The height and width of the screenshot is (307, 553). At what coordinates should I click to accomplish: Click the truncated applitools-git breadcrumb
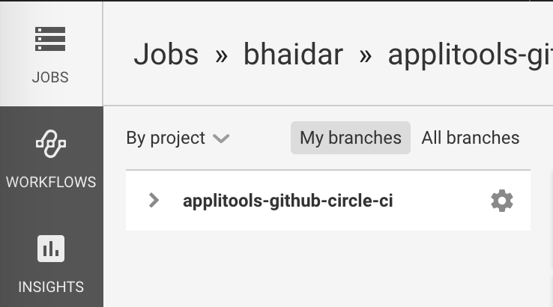(x=470, y=55)
